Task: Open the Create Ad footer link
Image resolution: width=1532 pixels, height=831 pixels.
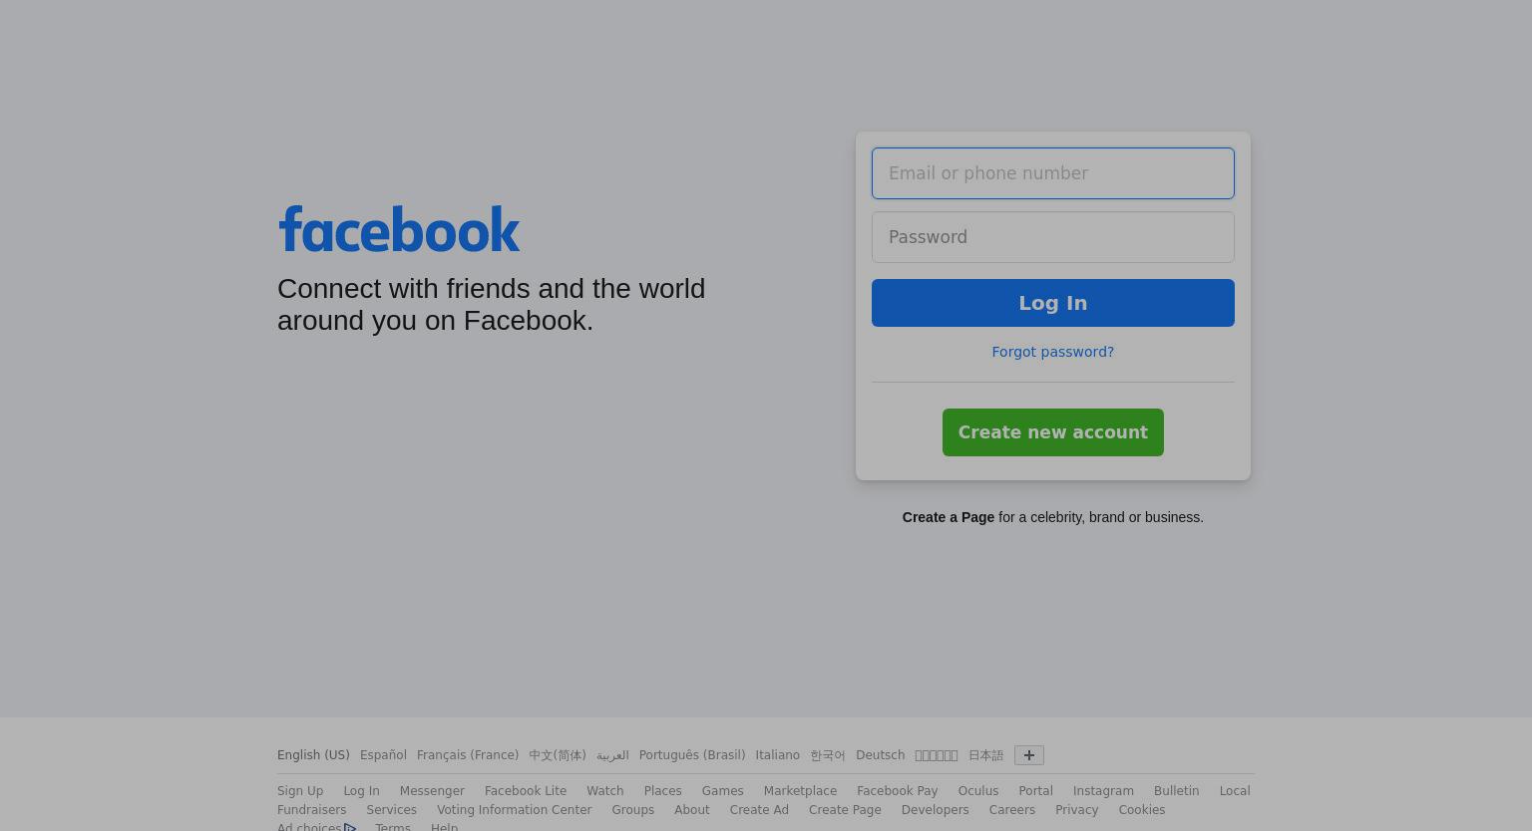Action: click(759, 810)
